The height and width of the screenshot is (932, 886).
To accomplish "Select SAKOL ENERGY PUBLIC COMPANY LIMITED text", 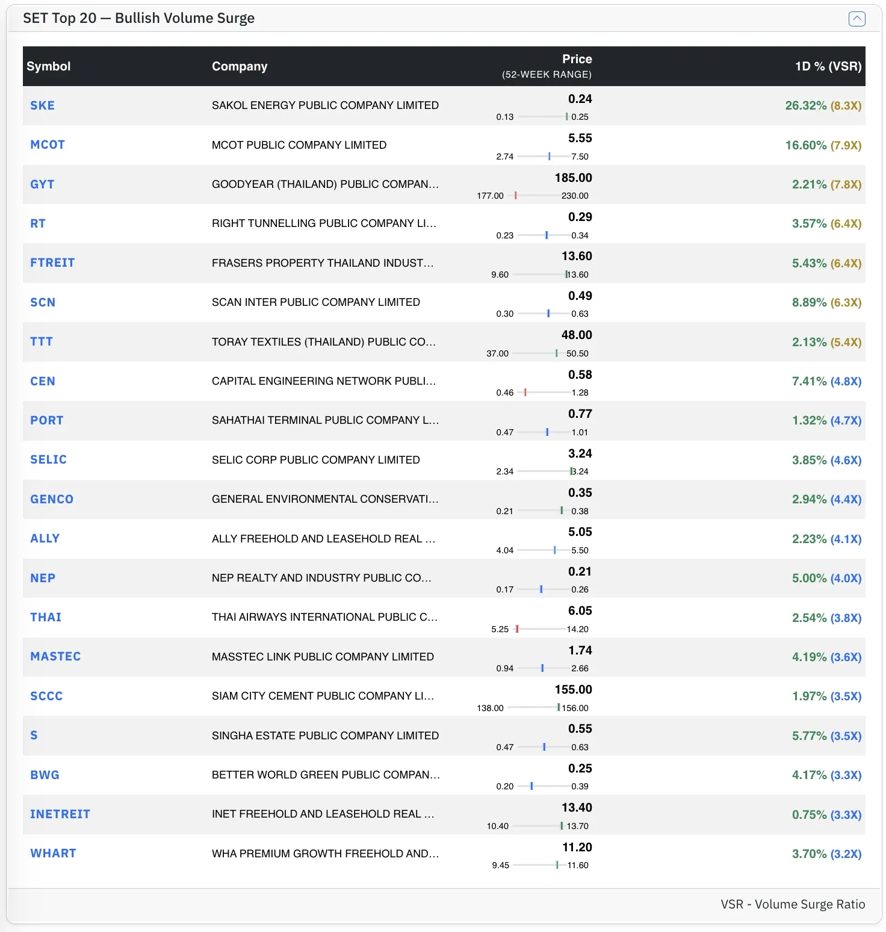I will [x=325, y=105].
